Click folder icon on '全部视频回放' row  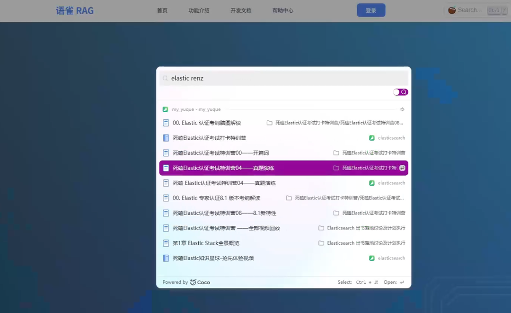tap(321, 228)
